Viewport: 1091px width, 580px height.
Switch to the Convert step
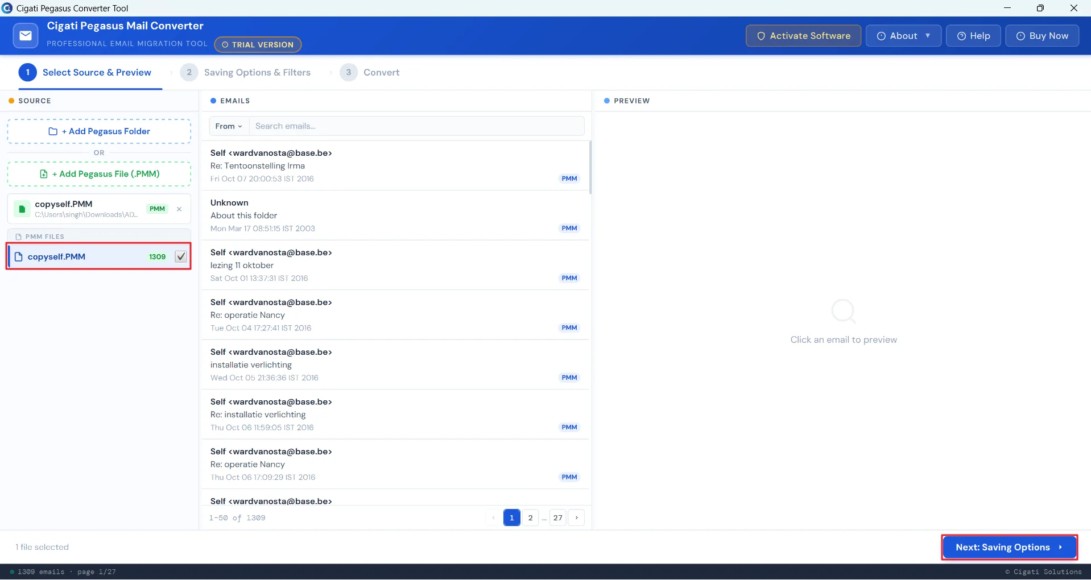click(x=370, y=72)
